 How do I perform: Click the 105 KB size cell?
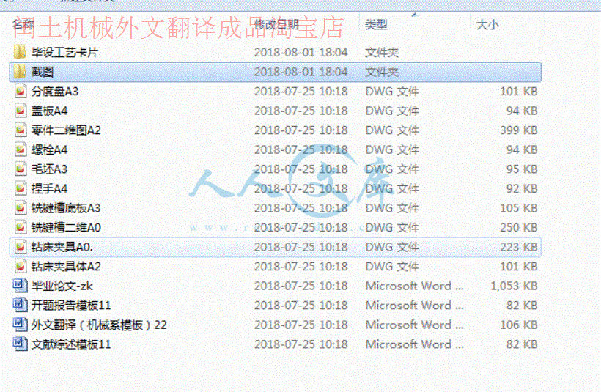click(x=519, y=208)
